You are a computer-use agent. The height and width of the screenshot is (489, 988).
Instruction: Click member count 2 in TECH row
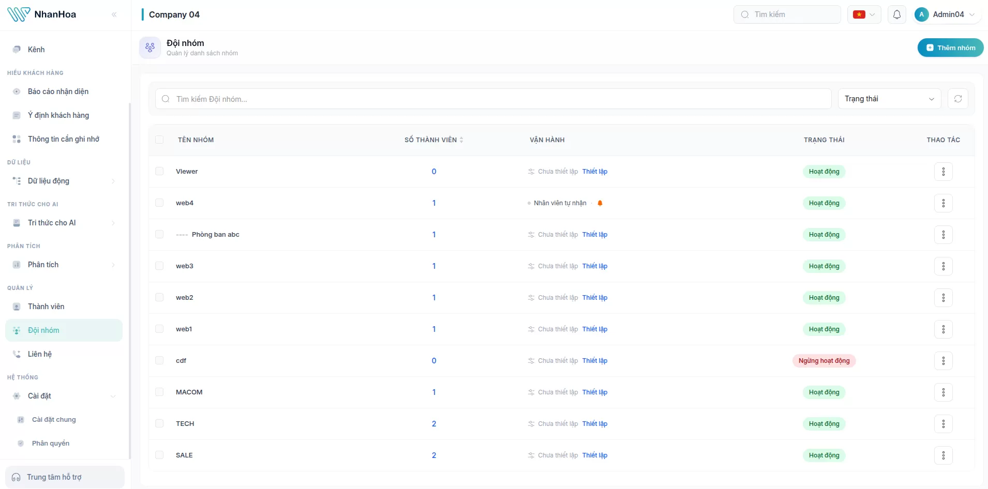click(434, 424)
